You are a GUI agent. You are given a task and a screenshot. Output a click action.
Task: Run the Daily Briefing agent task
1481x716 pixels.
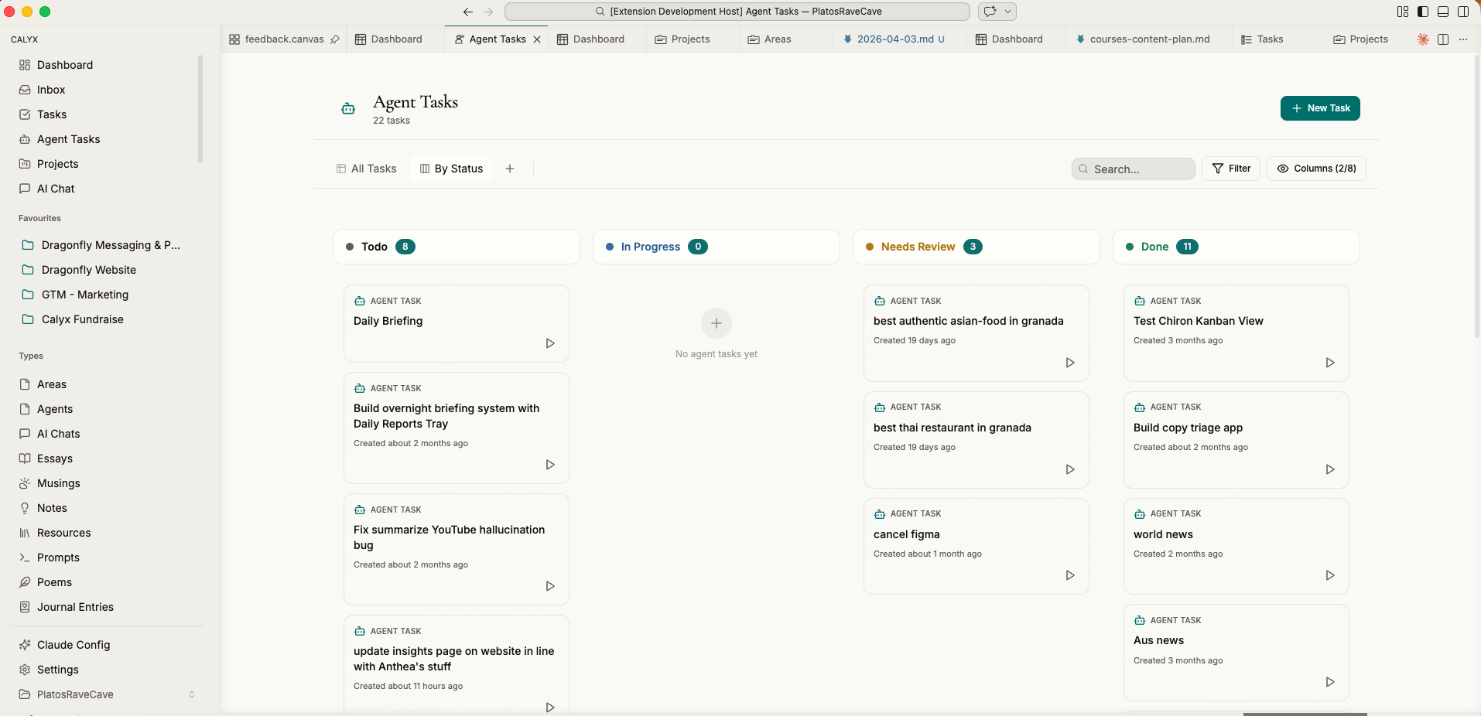549,343
